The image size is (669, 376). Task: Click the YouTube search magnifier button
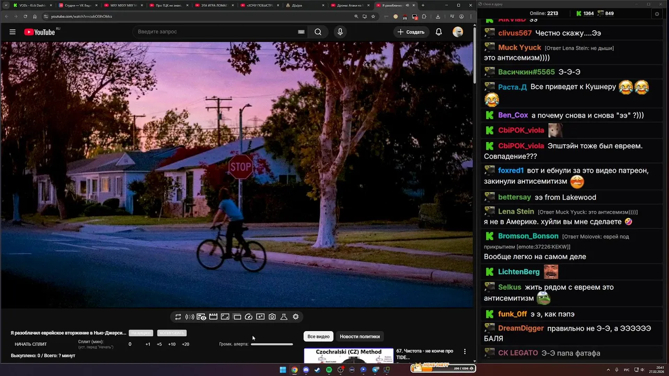pyautogui.click(x=318, y=32)
